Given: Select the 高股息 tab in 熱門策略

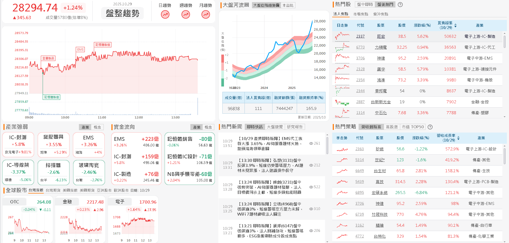Looking at the screenshot, I should tap(392, 127).
